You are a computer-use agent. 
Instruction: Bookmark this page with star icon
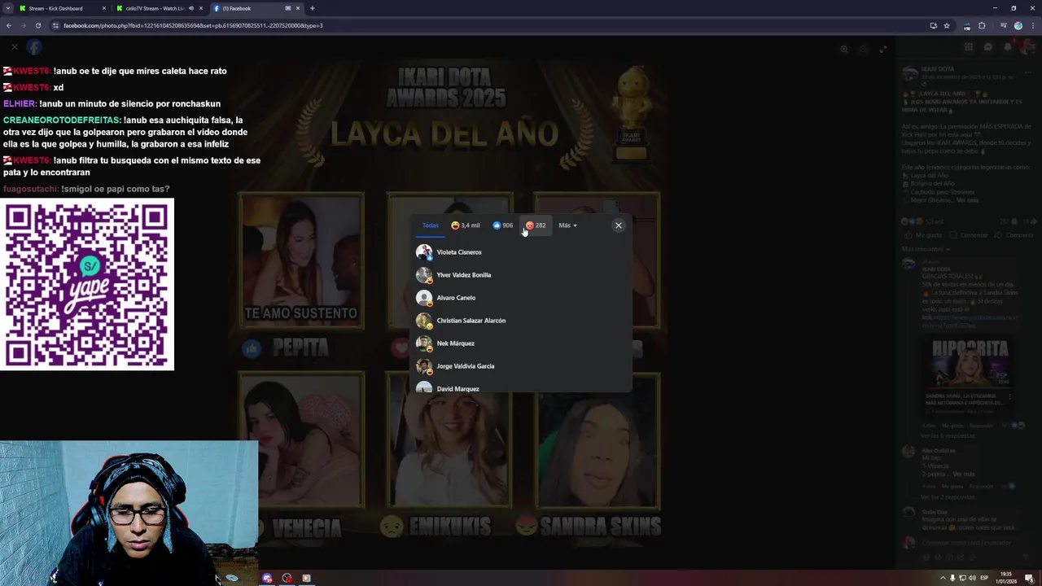[x=947, y=25]
